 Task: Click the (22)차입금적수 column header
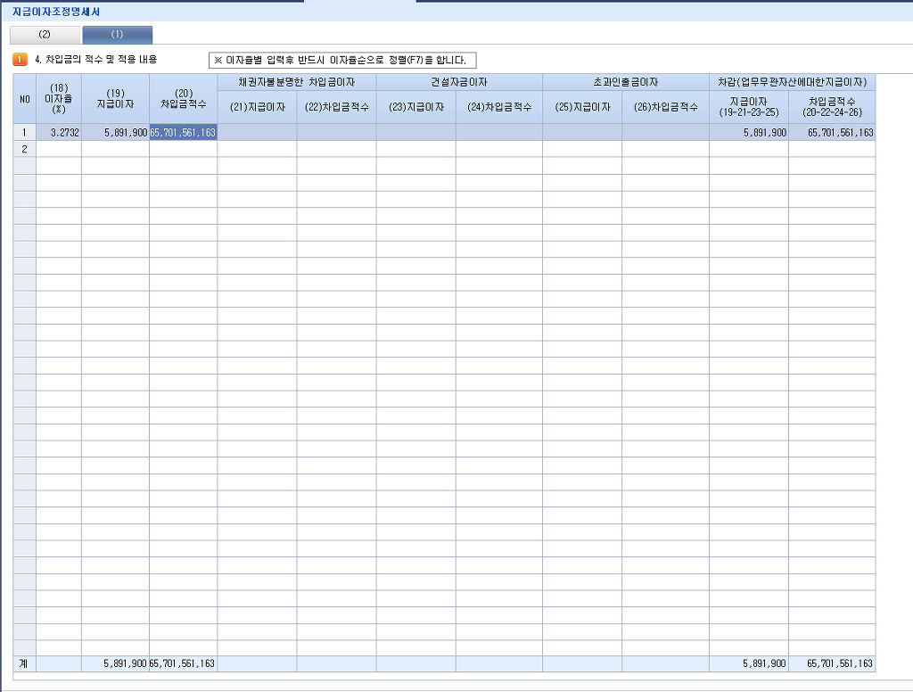(336, 107)
